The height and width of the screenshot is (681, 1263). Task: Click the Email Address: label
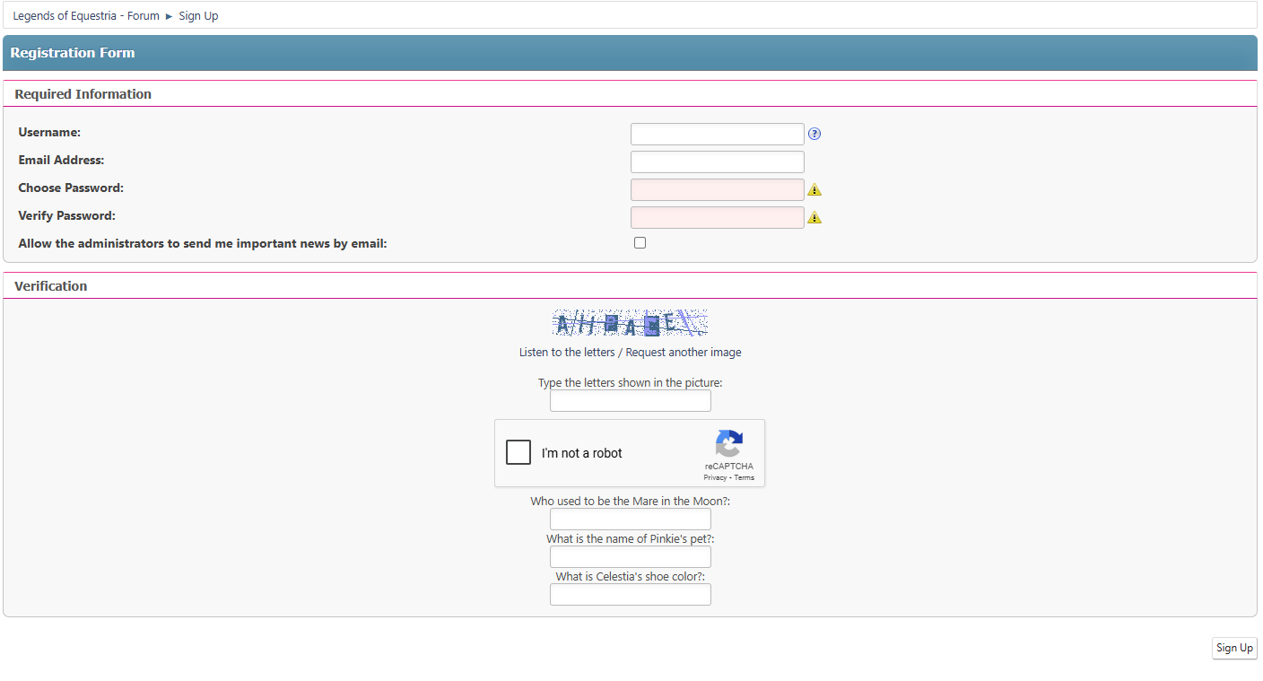61,160
